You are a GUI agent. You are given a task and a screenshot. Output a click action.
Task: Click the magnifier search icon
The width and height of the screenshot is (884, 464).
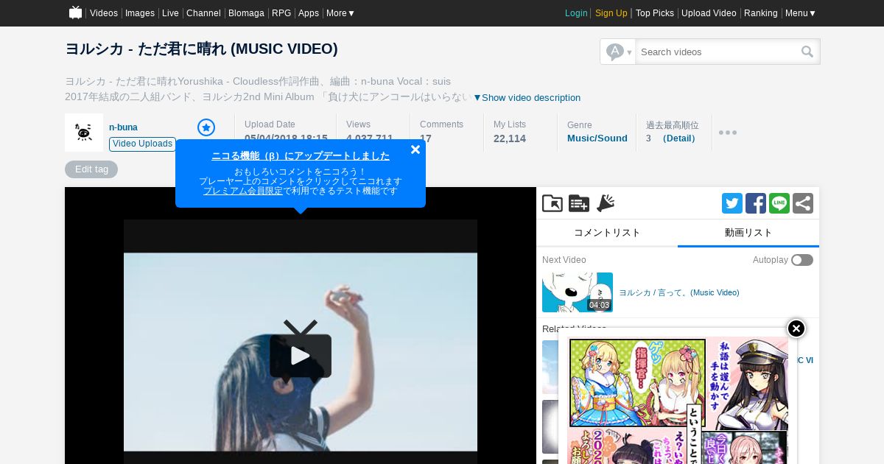point(807,52)
